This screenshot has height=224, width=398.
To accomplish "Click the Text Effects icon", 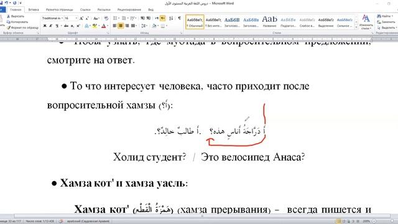I will (86, 26).
